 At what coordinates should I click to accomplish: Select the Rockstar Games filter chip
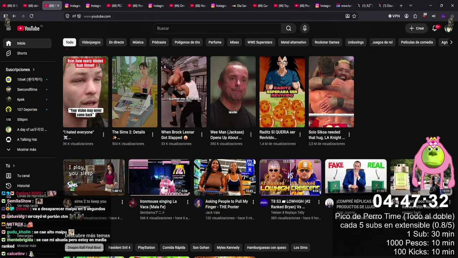(327, 42)
